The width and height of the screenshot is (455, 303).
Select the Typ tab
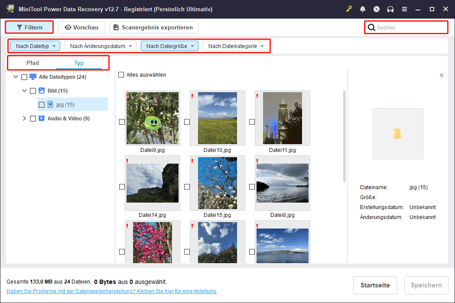[79, 63]
